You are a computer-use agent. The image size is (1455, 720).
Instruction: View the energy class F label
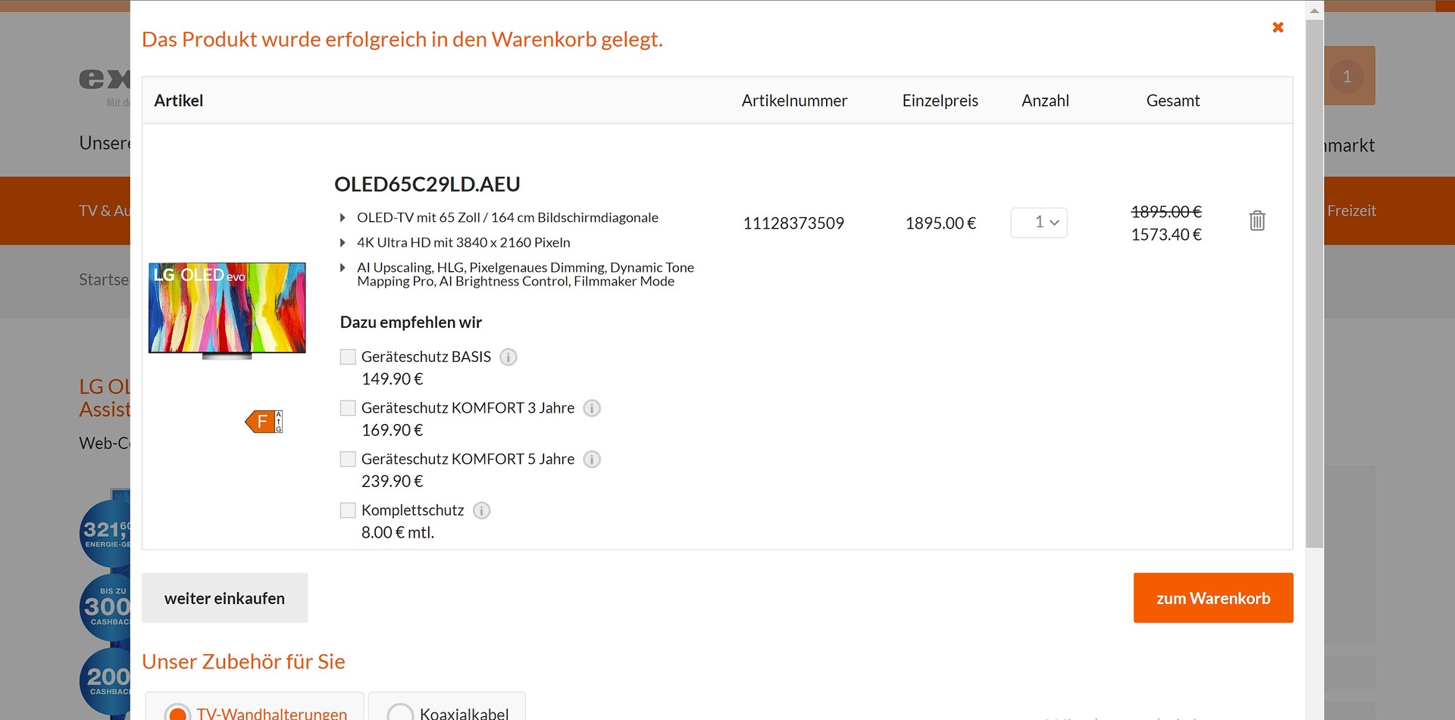click(x=264, y=422)
